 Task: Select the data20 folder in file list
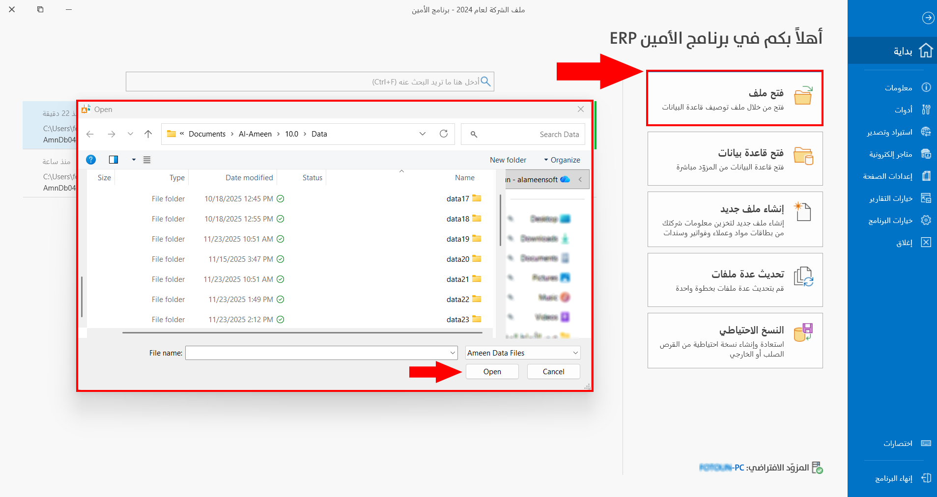coord(458,259)
